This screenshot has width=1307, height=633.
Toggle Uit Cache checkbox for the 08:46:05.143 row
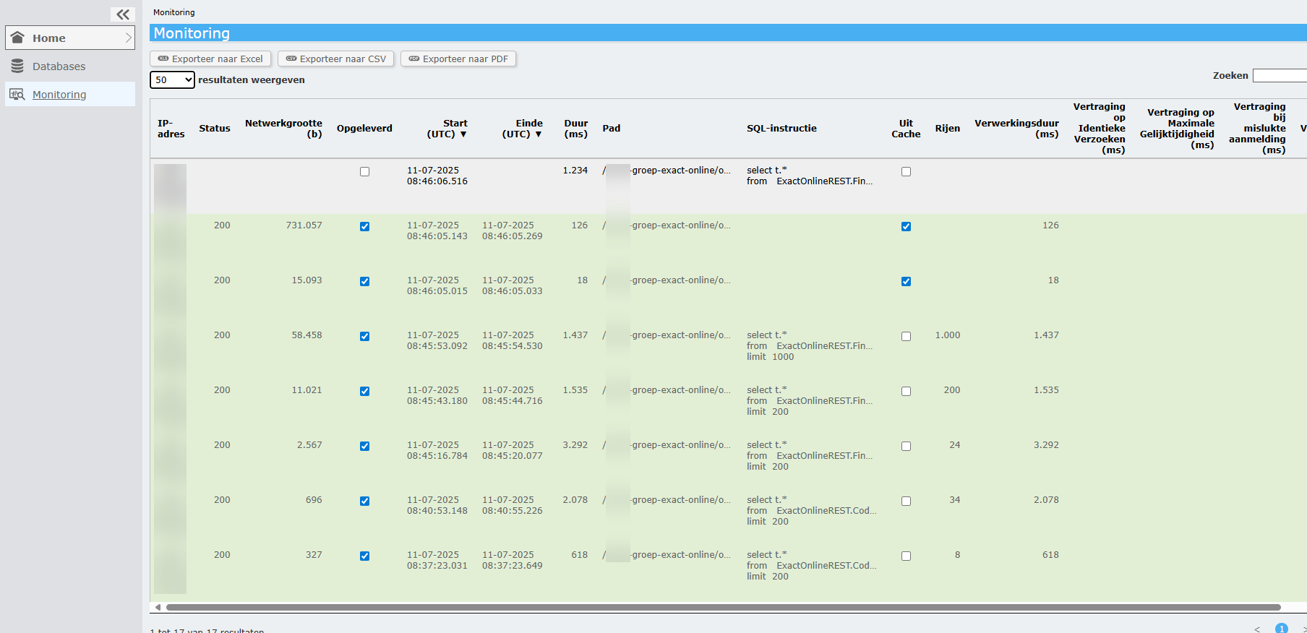pyautogui.click(x=906, y=227)
